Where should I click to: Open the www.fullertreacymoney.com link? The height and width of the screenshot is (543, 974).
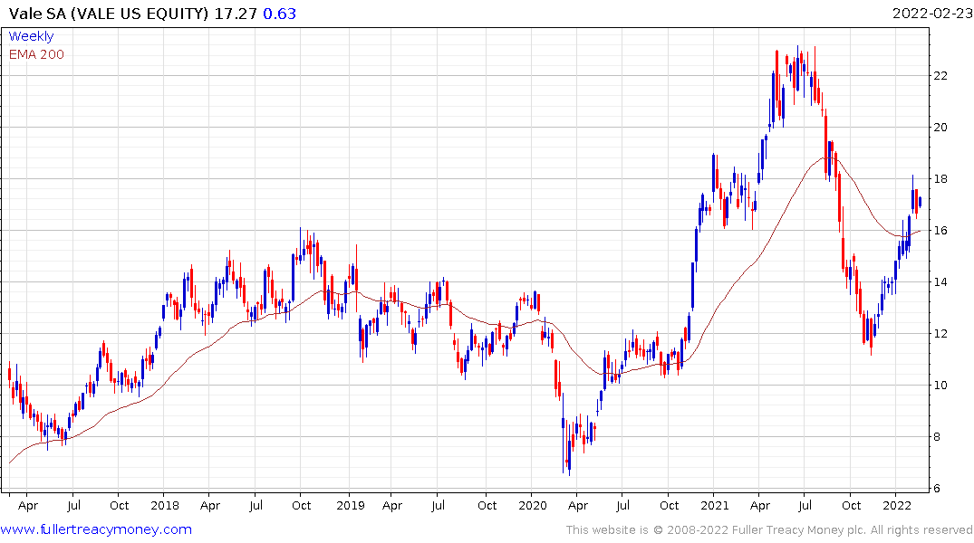96,529
